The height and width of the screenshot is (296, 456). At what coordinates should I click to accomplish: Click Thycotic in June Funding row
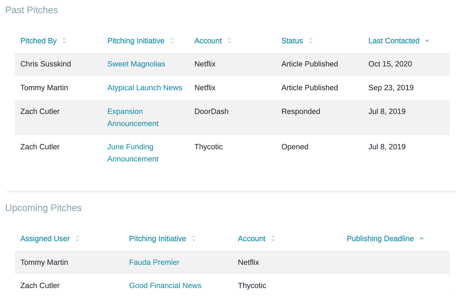pyautogui.click(x=209, y=147)
